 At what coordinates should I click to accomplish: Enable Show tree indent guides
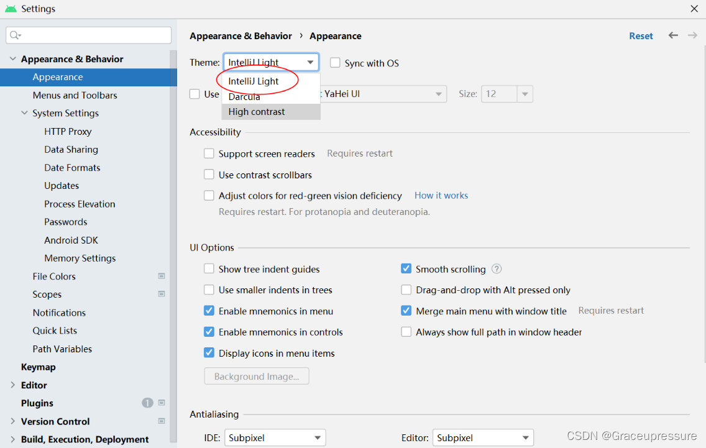[209, 269]
